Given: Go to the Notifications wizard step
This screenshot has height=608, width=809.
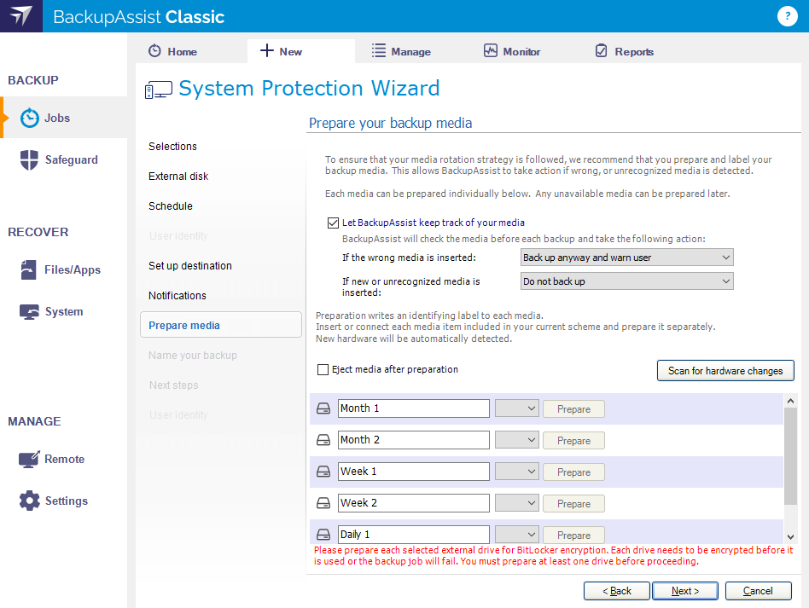Looking at the screenshot, I should click(x=177, y=296).
